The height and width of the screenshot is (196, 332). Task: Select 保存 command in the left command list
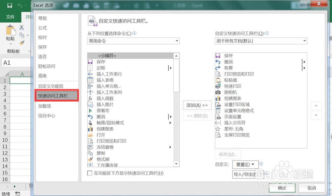(x=130, y=62)
